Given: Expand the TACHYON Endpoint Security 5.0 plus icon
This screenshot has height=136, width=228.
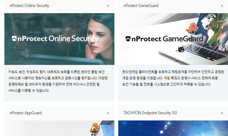Looking at the screenshot, I should tap(222, 113).
